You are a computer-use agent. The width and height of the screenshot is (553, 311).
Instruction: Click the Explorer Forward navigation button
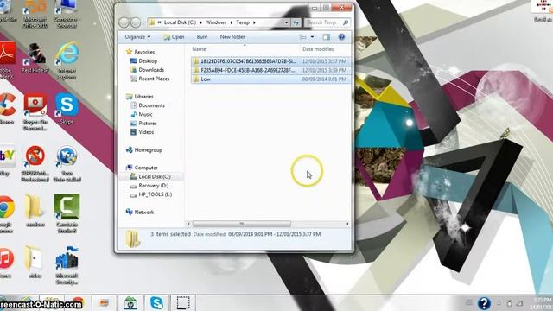136,22
